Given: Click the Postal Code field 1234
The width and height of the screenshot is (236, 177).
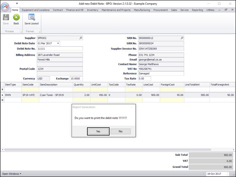Looking at the screenshot, I should (x=60, y=69).
